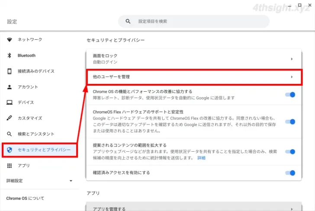Go to アカウント settings section
Viewport: 315px width, 211px height.
(x=28, y=87)
